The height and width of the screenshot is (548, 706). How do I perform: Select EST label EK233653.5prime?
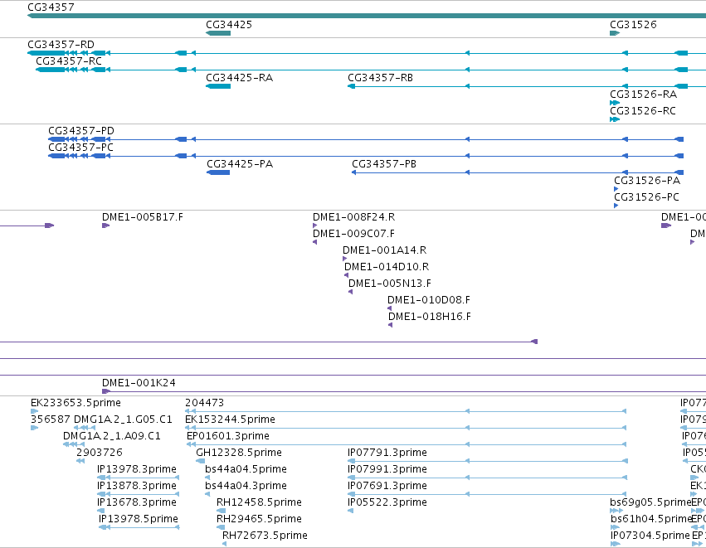(75, 403)
